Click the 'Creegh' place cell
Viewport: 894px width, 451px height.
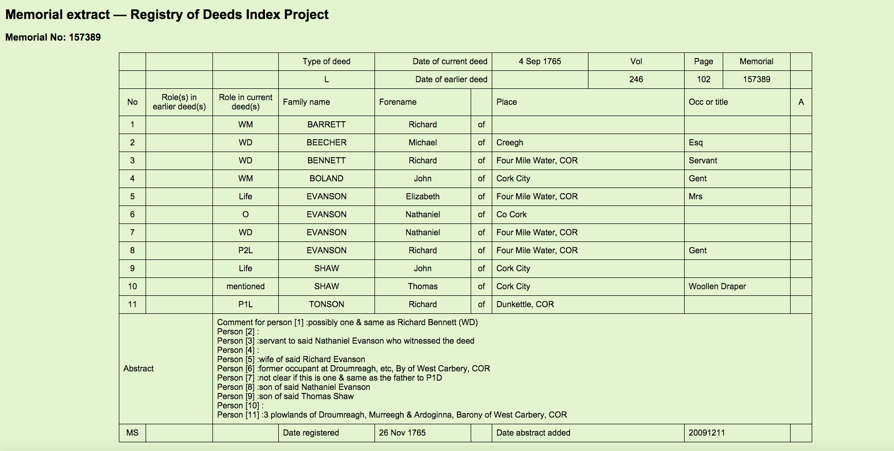pos(510,142)
